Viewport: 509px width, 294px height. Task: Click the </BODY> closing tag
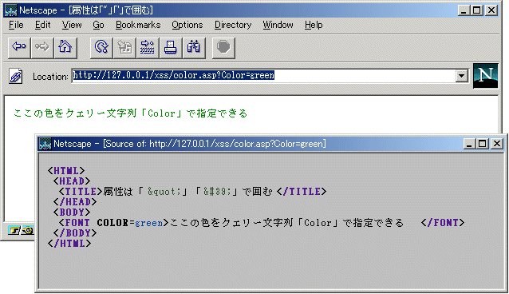75,232
